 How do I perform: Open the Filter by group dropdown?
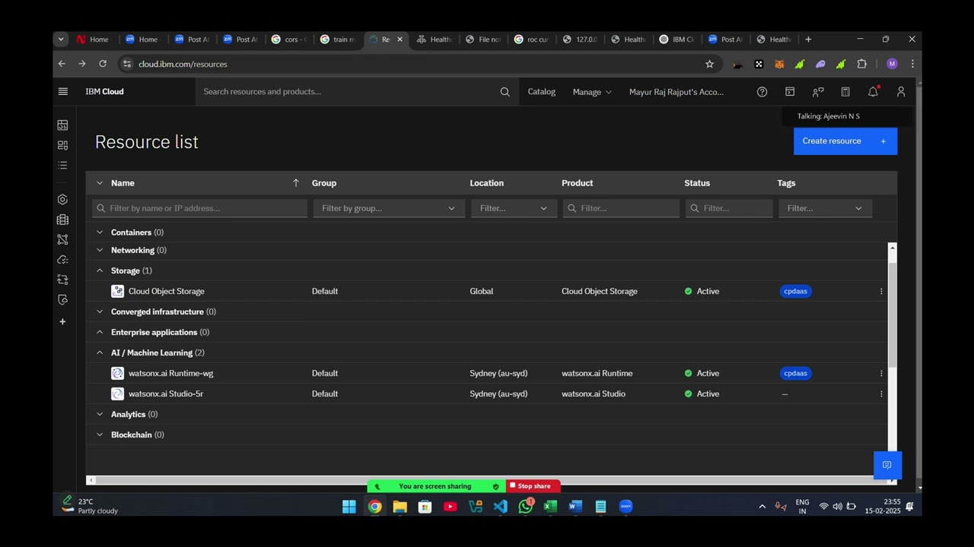click(387, 208)
